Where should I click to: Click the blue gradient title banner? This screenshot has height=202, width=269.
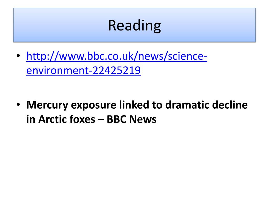(x=134, y=25)
